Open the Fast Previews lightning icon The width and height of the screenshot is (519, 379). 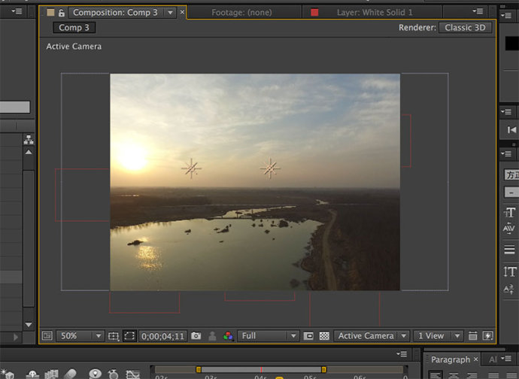pos(488,336)
